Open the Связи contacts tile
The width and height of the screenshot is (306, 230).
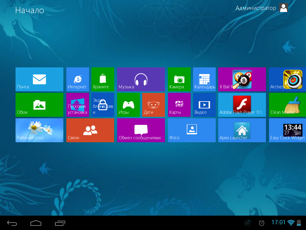coord(90,130)
